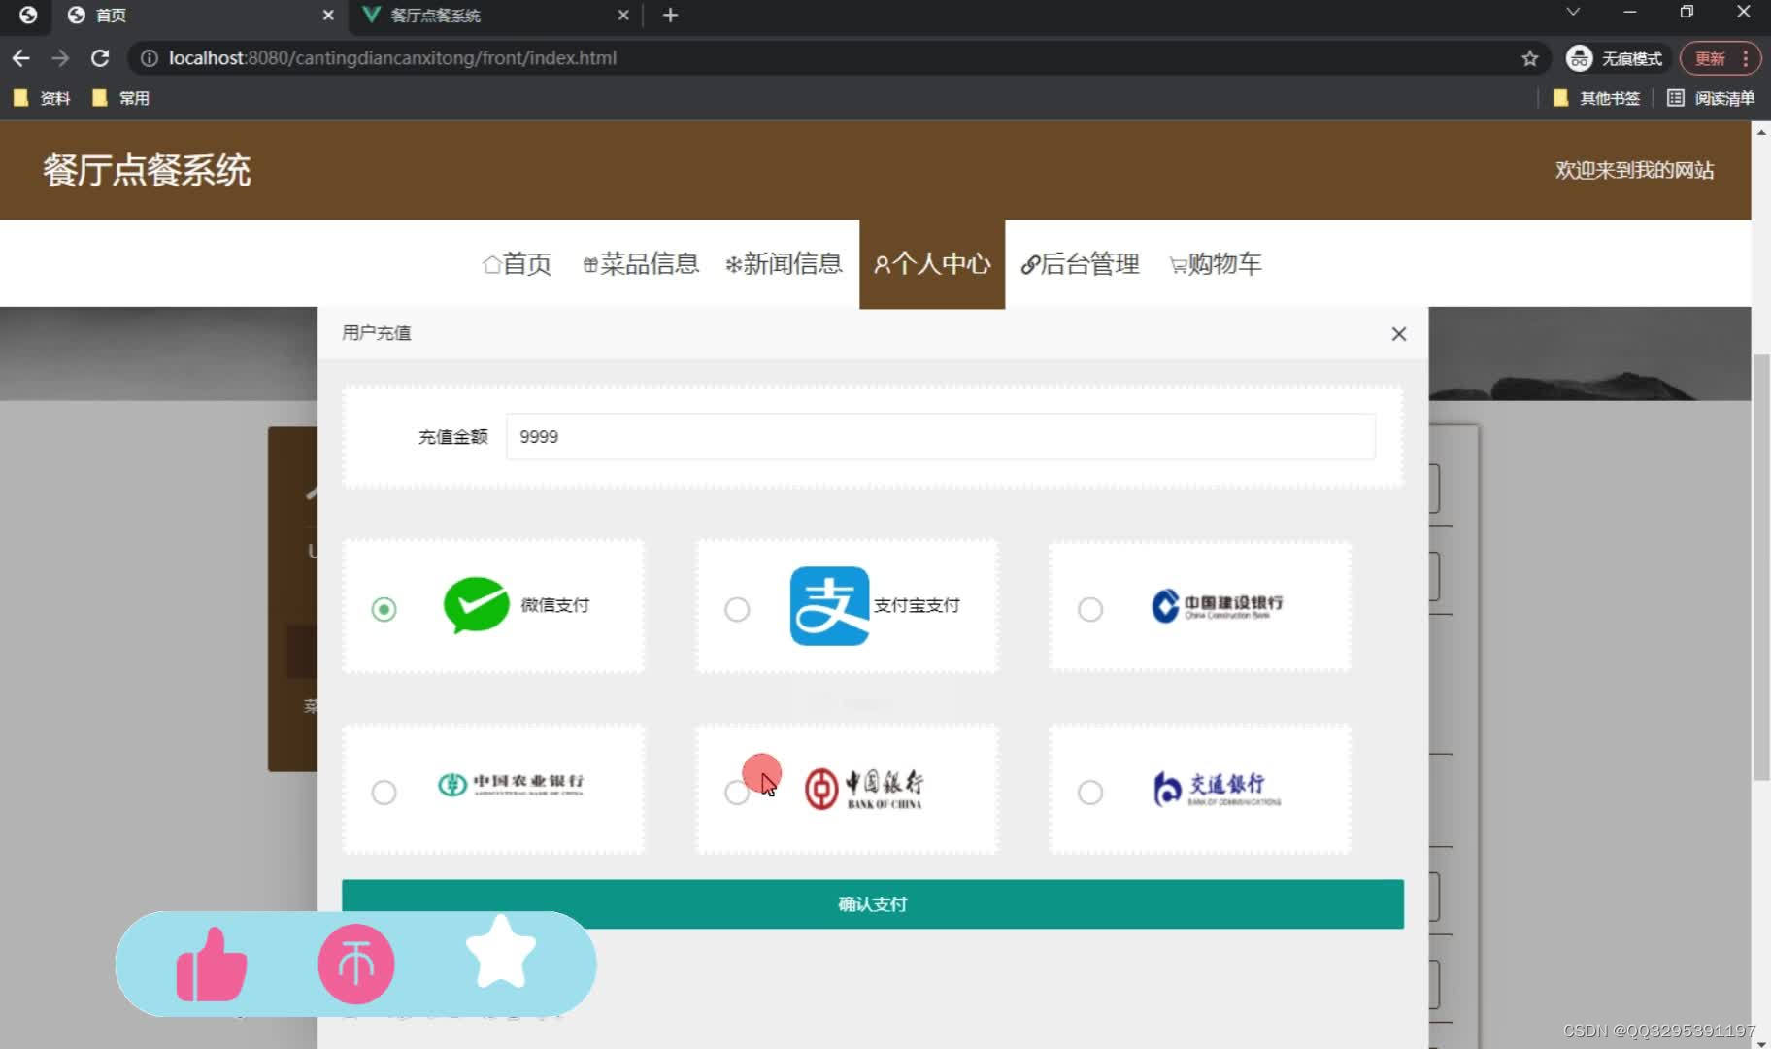Click the 欢迎来到我的网站 welcome text
The width and height of the screenshot is (1771, 1049).
[x=1634, y=170]
